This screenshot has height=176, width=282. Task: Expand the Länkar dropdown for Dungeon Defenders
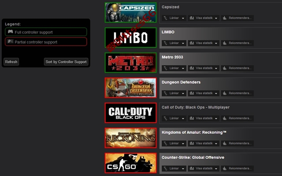click(174, 93)
